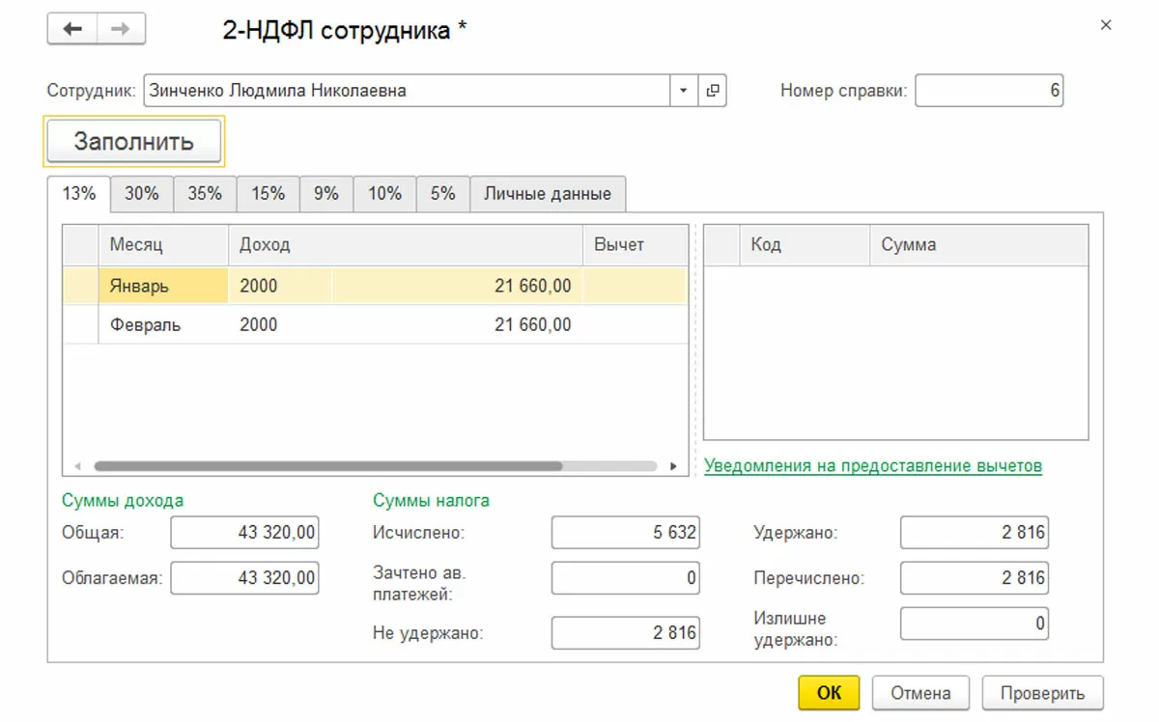Screen dimensions: 1159x722
Task: Switch to the 13% tab
Action: tap(79, 193)
